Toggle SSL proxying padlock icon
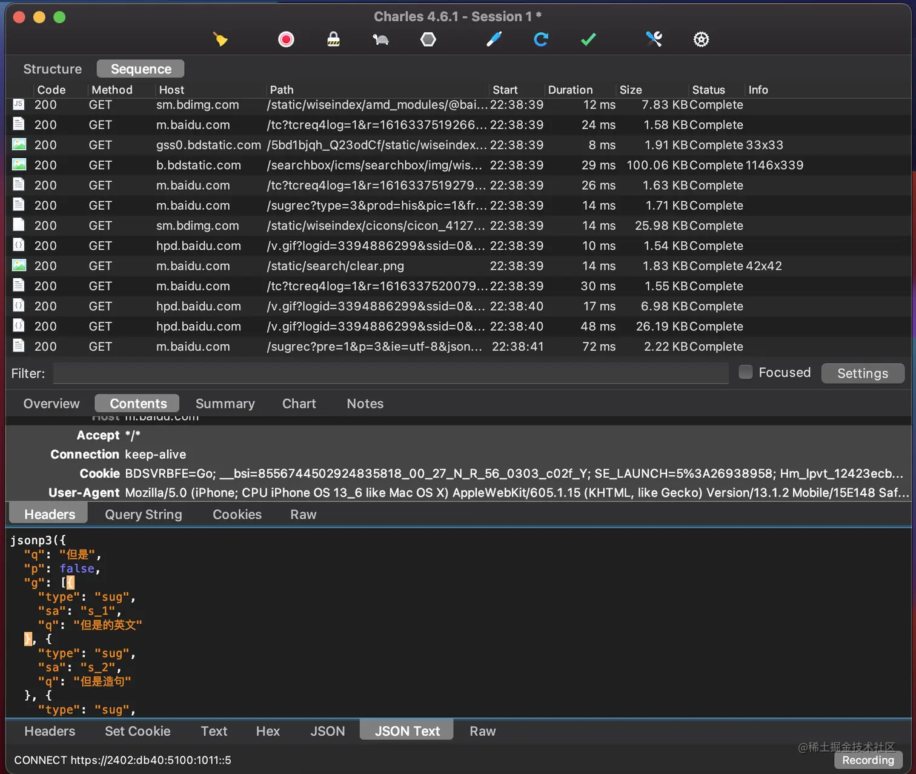 333,40
